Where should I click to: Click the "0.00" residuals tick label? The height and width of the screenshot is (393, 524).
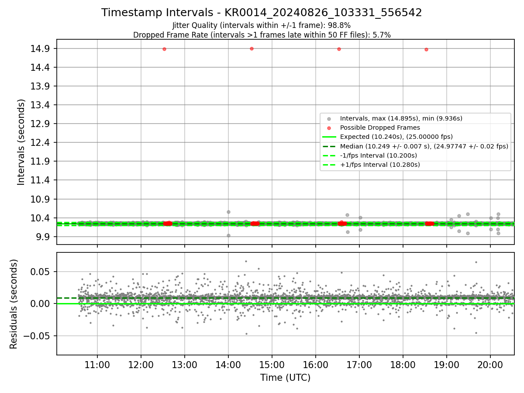click(x=40, y=303)
